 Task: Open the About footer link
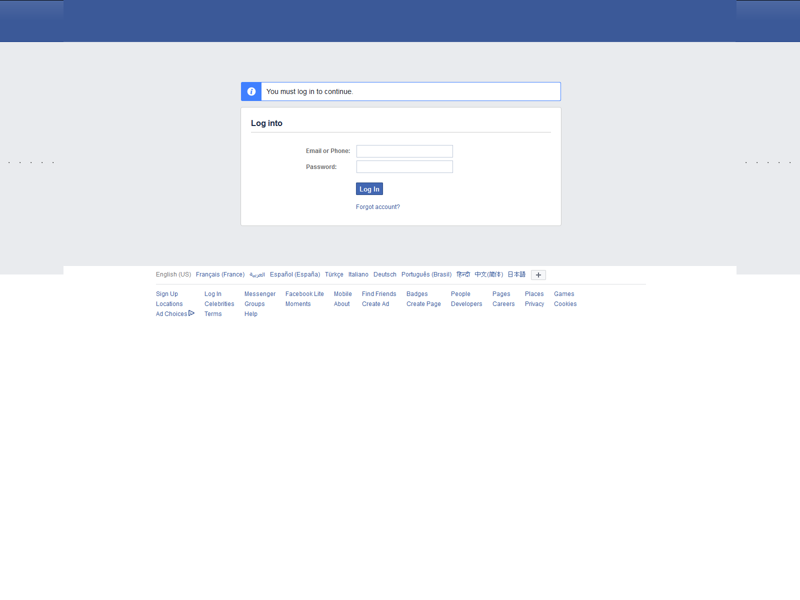click(342, 304)
